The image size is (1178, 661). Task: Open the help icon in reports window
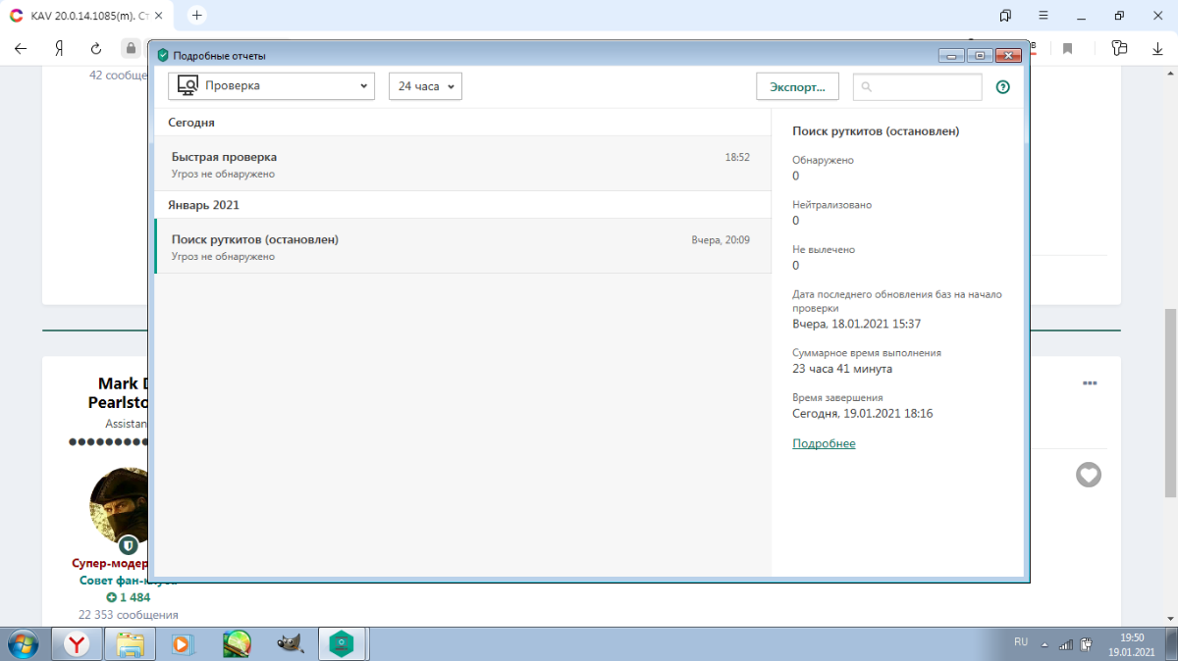1002,87
